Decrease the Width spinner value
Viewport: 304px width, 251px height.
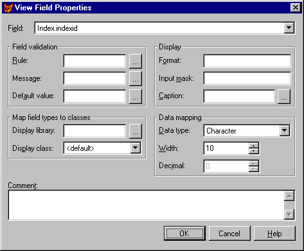coord(254,151)
